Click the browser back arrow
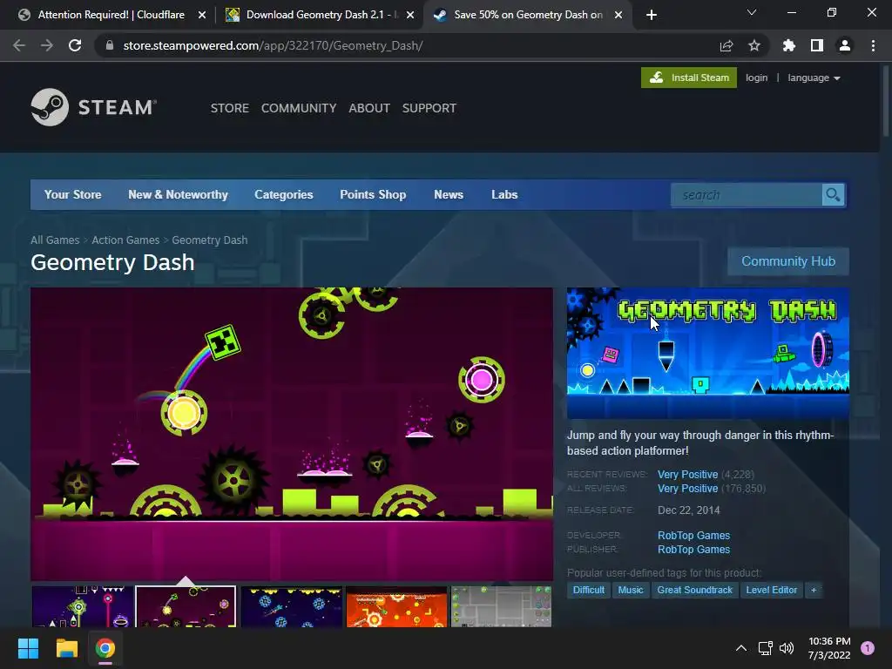This screenshot has height=669, width=892. [x=19, y=45]
